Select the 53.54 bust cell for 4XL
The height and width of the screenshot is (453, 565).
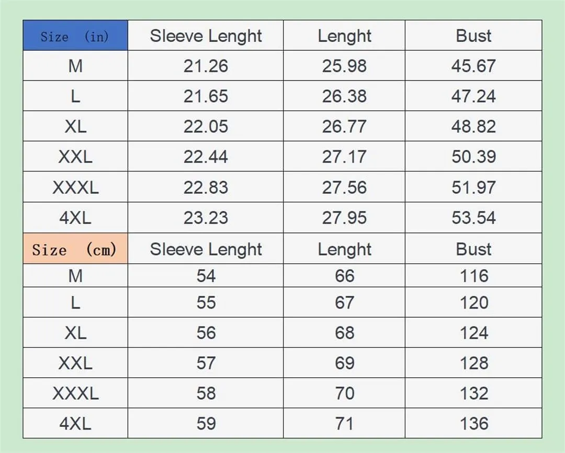(473, 217)
